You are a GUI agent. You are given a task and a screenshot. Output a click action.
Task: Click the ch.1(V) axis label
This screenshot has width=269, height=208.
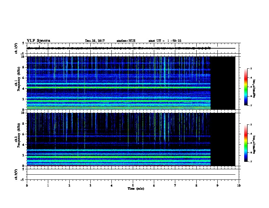pyautogui.click(x=16, y=48)
